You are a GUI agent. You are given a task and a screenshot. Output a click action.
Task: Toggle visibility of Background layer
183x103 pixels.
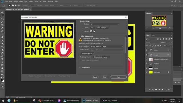(147, 72)
